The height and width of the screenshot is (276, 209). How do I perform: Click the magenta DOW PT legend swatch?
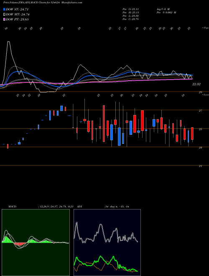[x=4, y=19]
